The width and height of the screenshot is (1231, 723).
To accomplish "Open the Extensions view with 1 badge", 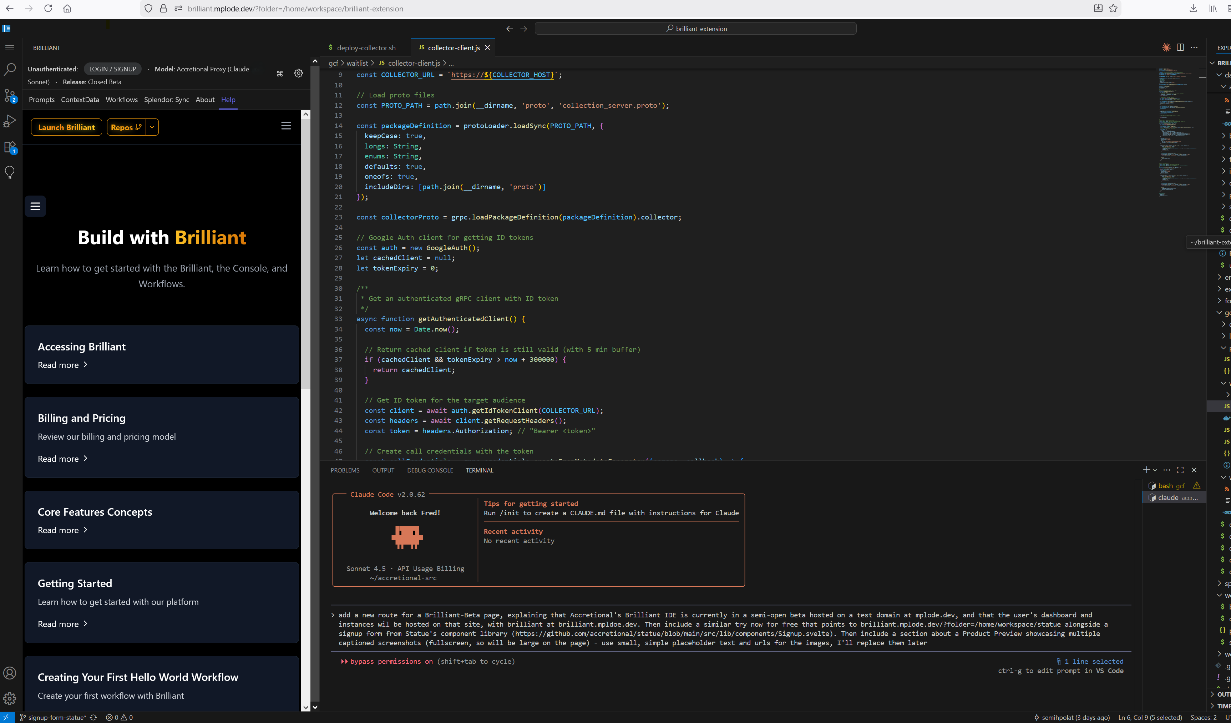I will pos(10,146).
